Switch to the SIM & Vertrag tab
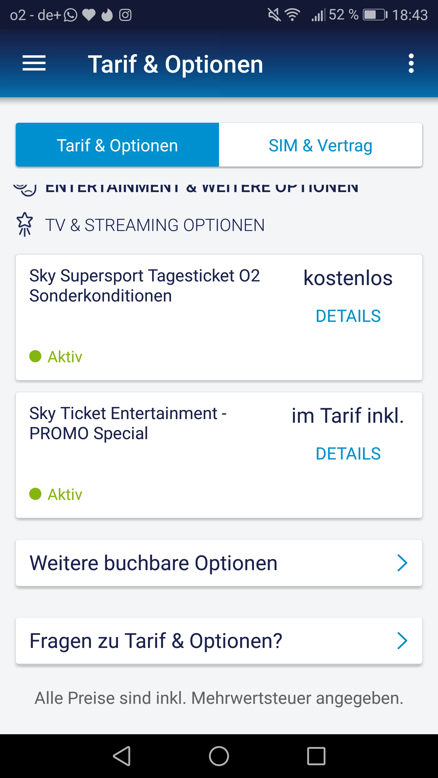The width and height of the screenshot is (438, 778). [x=320, y=145]
